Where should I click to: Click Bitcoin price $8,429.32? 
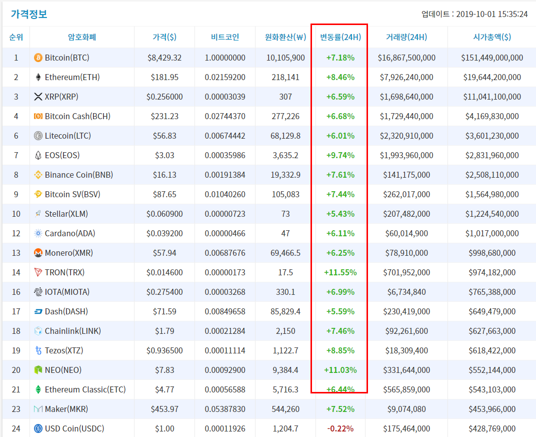[x=164, y=58]
